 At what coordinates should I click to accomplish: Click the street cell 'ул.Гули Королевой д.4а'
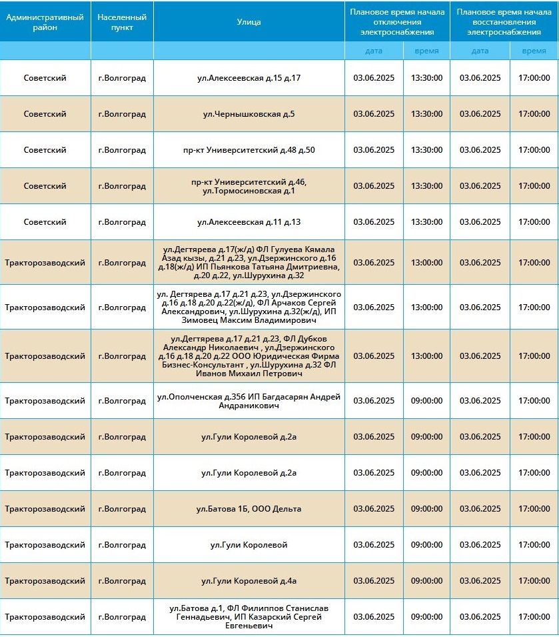249,581
